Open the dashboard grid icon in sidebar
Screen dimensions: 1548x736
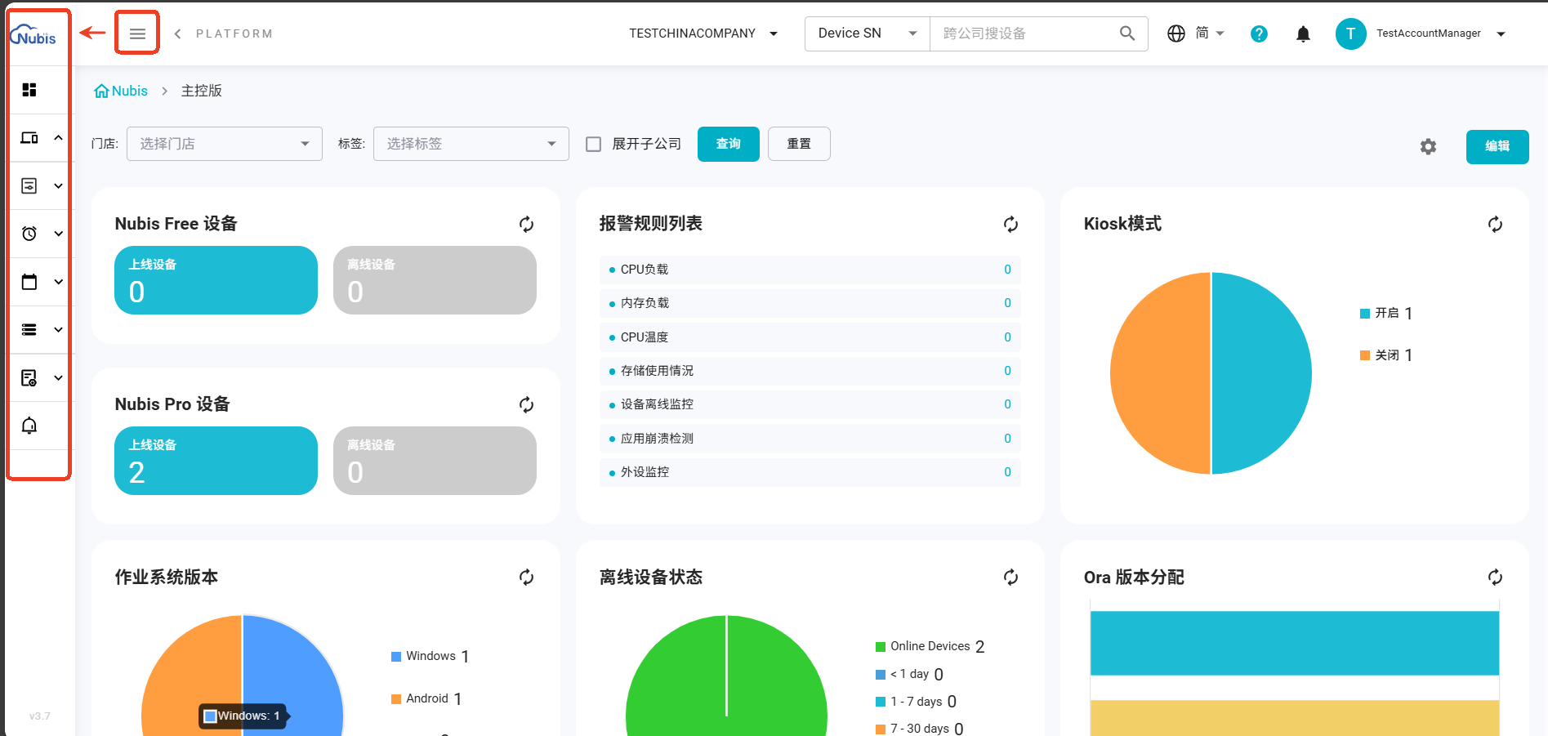click(29, 90)
